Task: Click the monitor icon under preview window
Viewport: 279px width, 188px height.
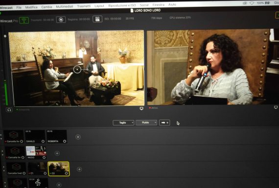Action: 141,108
